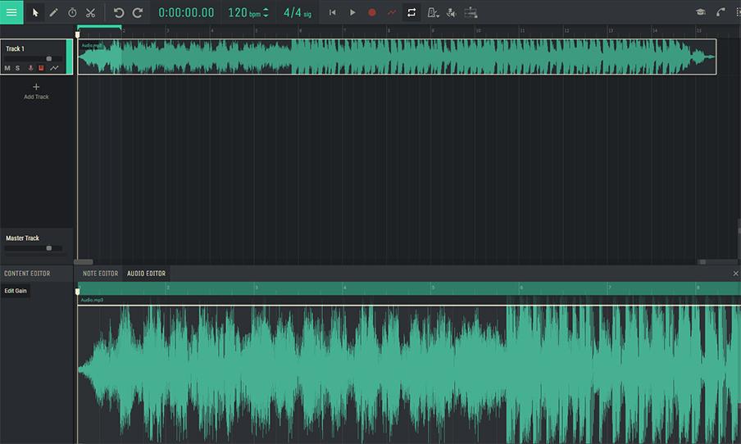741x444 pixels.
Task: Select the pointer selection tool
Action: click(35, 13)
